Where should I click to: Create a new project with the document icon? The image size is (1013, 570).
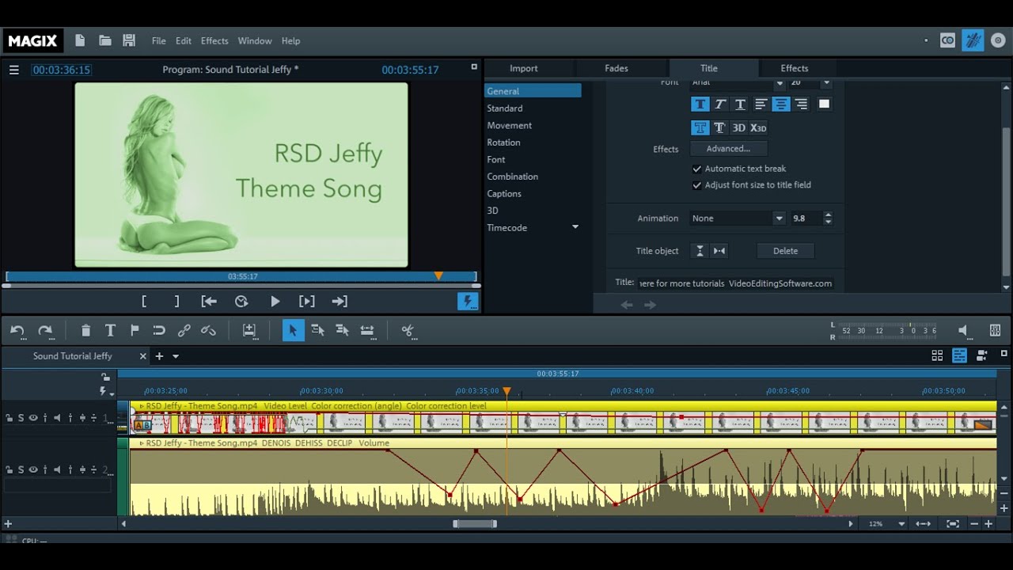(80, 40)
